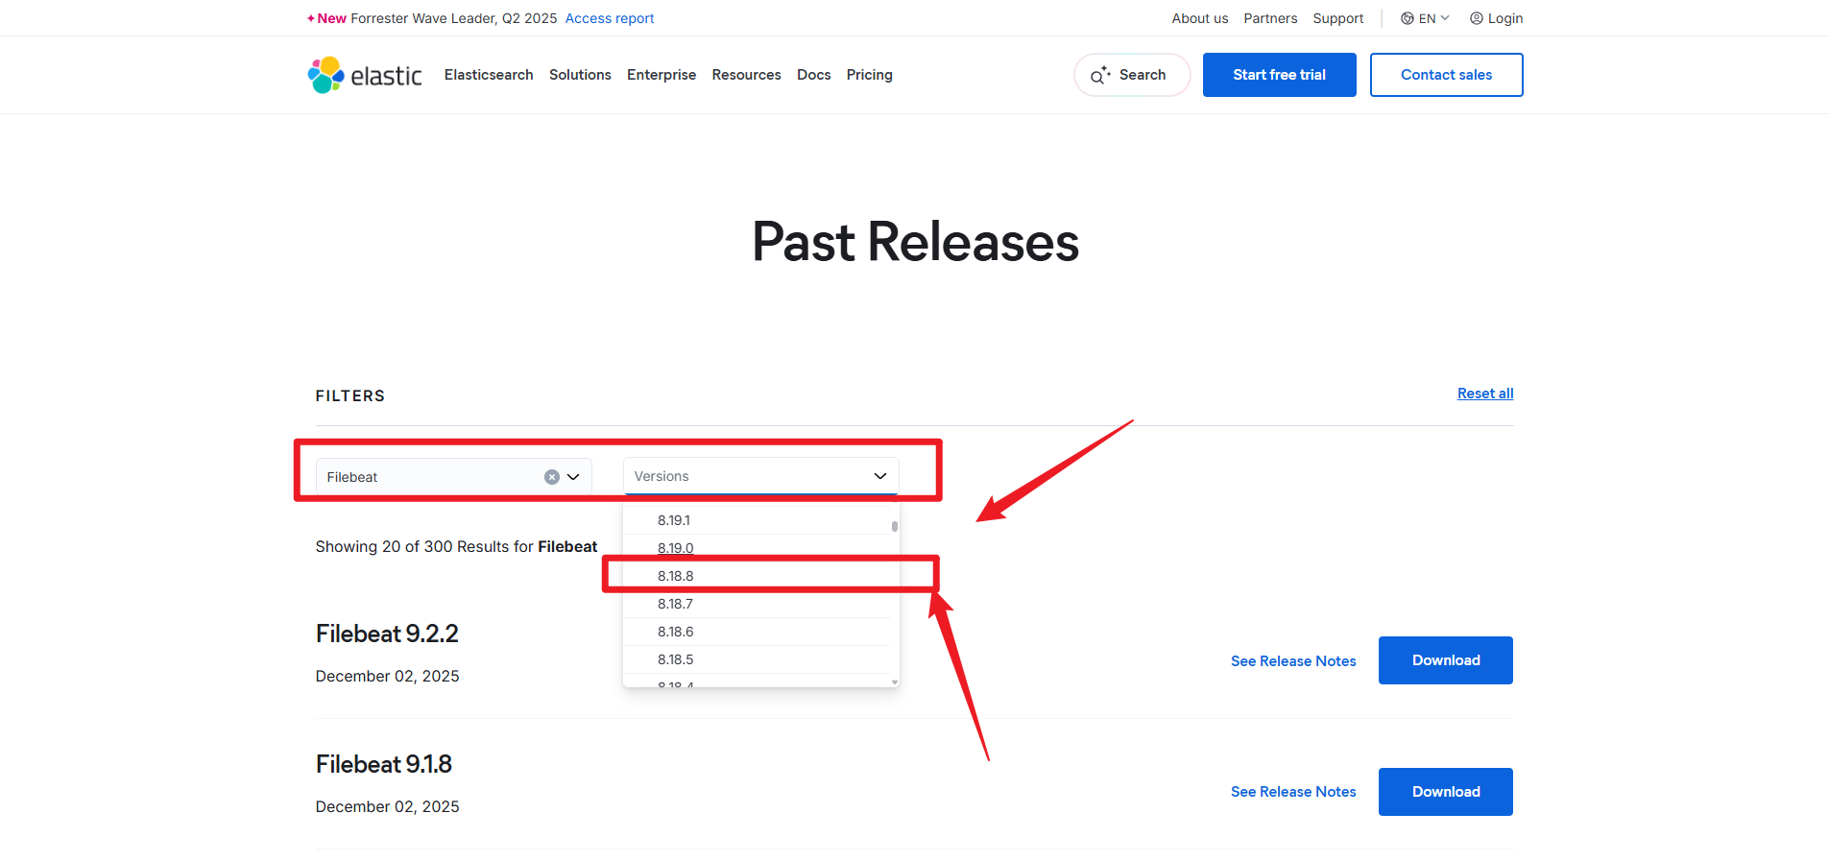Expand the Filebeat product dropdown chevron

pyautogui.click(x=573, y=477)
